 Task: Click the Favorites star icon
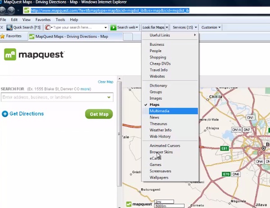click(x=2, y=36)
